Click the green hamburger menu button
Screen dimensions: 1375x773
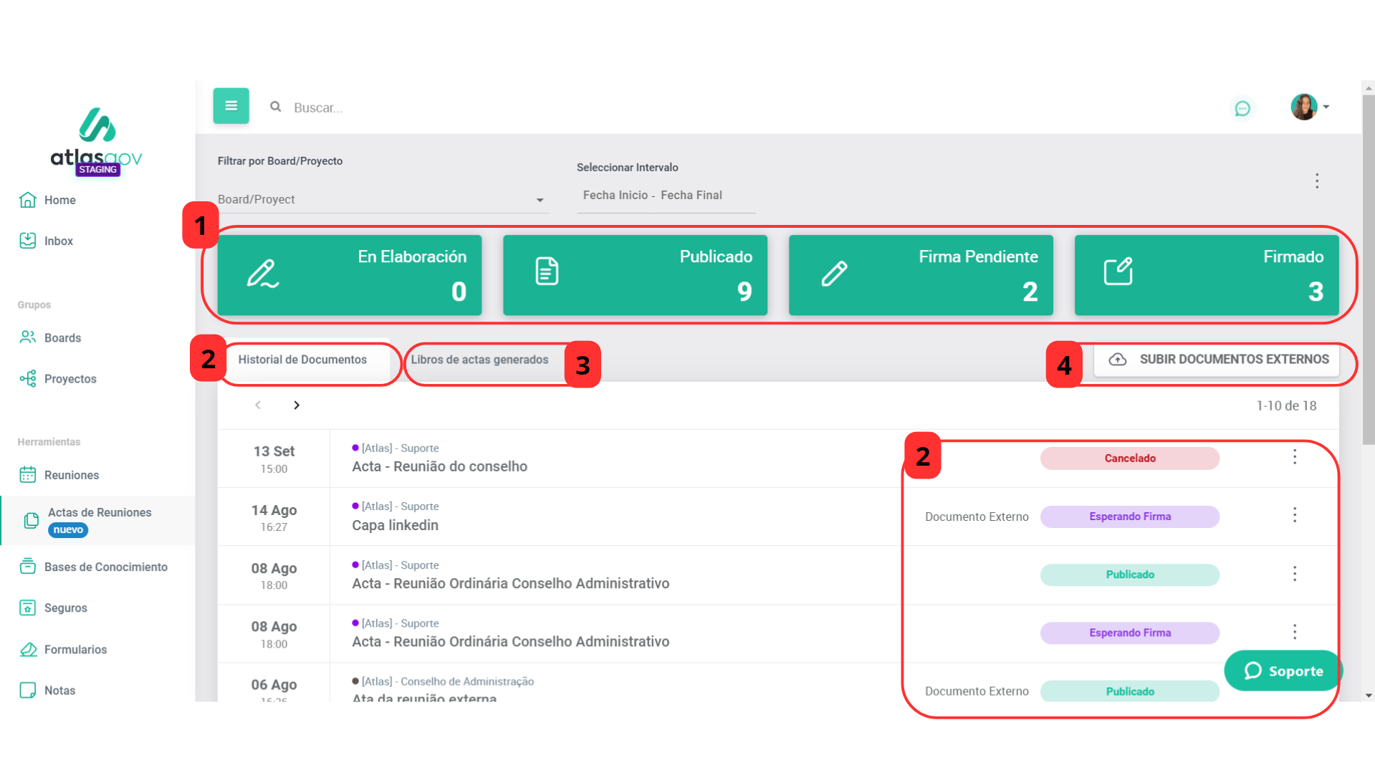pos(231,106)
